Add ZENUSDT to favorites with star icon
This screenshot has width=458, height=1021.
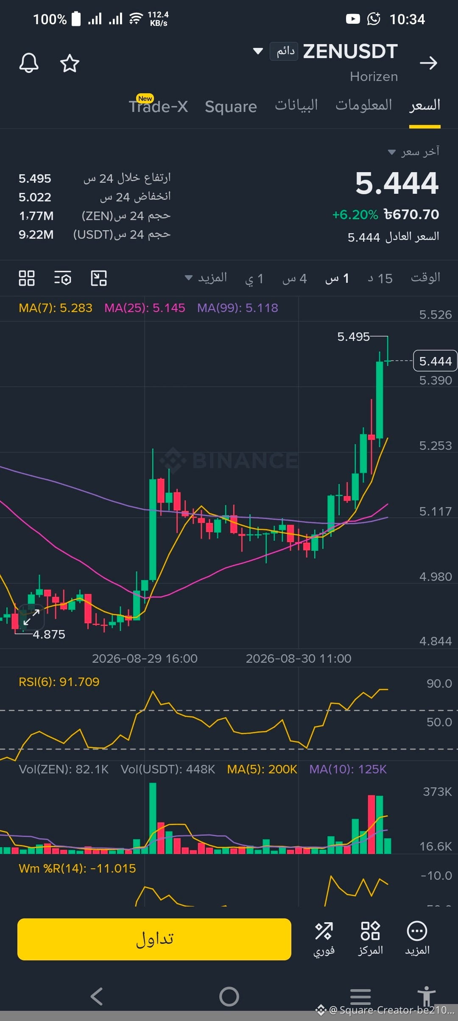tap(70, 63)
